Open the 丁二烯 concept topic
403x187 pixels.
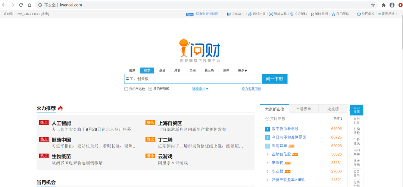pyautogui.click(x=165, y=140)
